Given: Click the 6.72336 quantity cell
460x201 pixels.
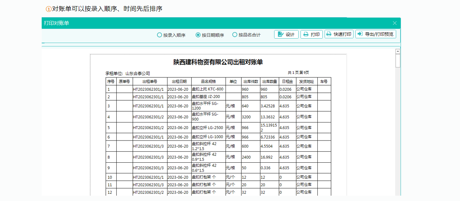Looking at the screenshot, I should [x=269, y=137].
